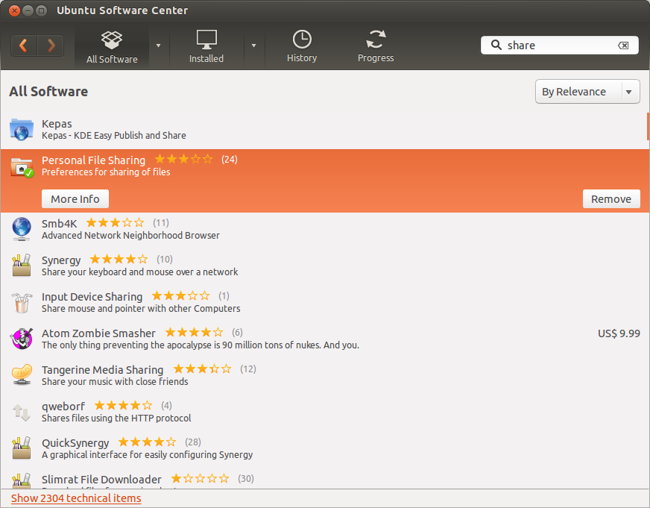Viewport: 650px width, 508px height.
Task: Open the By Relevance sort dropdown
Action: tap(587, 92)
